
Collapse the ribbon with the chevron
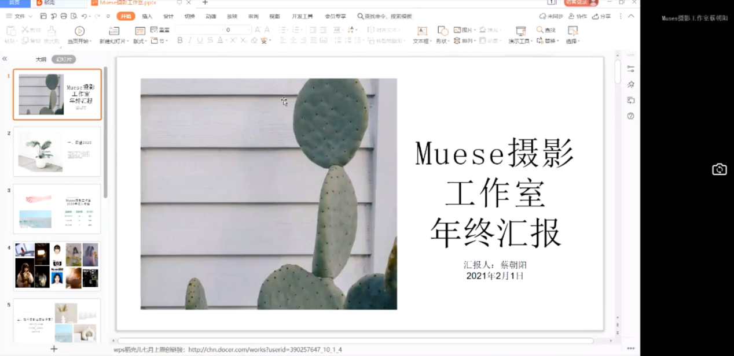(631, 16)
